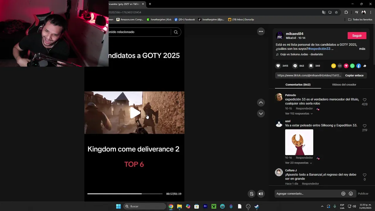The height and width of the screenshot is (211, 375).
Task: Save video with bookmark icon showing 340
Action: (311, 66)
